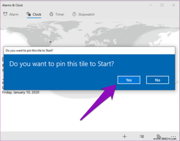Select the Clock tab
180x141 pixels.
[x=34, y=14]
